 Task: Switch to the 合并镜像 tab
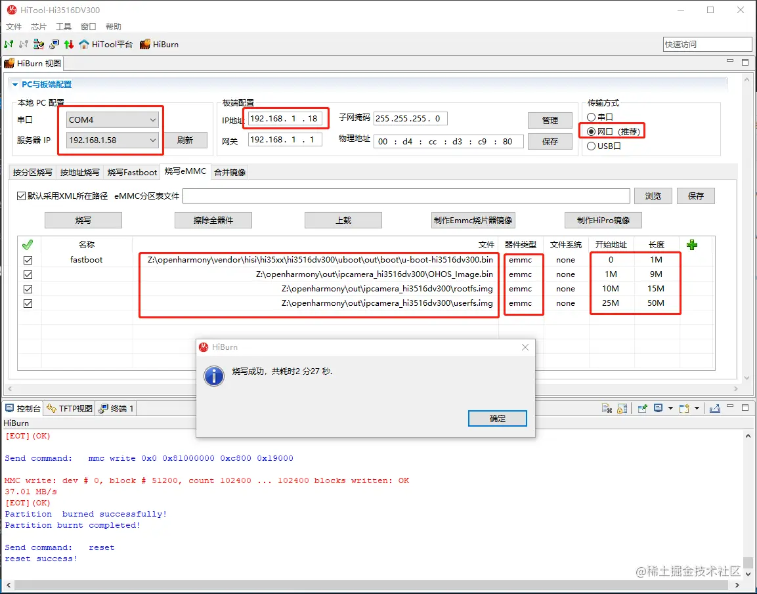(230, 172)
